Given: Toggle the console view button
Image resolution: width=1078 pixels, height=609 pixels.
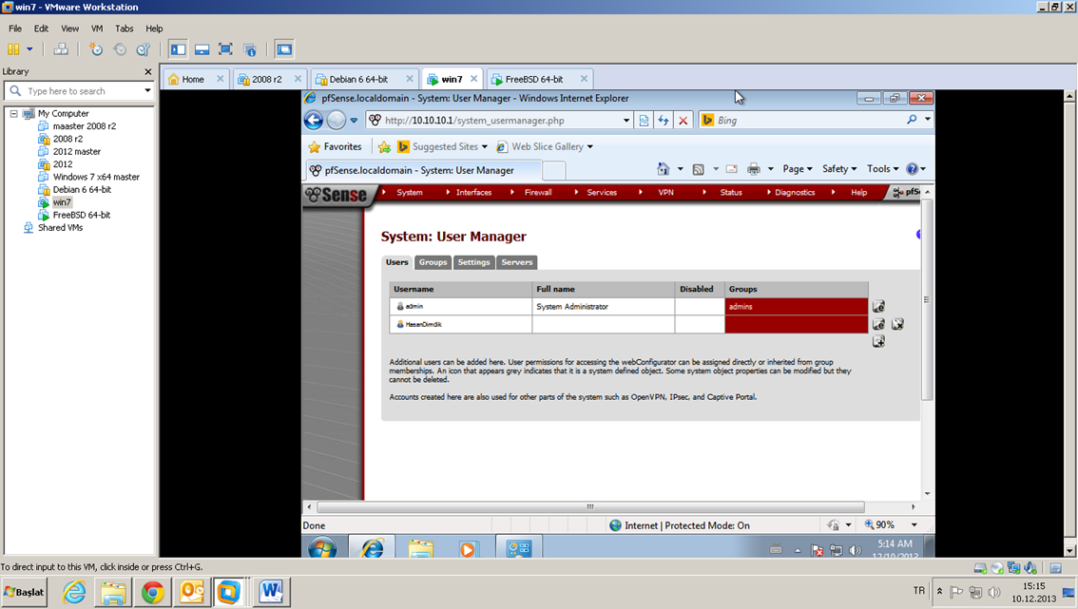Looking at the screenshot, I should click(284, 49).
